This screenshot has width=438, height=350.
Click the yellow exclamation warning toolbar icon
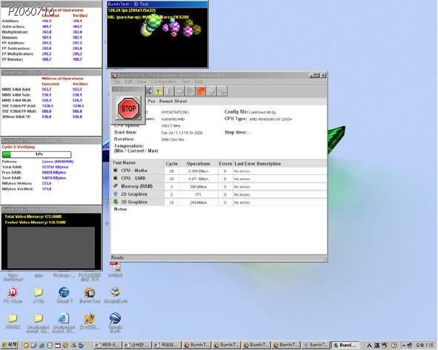click(158, 91)
